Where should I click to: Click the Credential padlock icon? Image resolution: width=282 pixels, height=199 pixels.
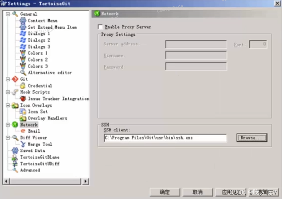point(23,86)
